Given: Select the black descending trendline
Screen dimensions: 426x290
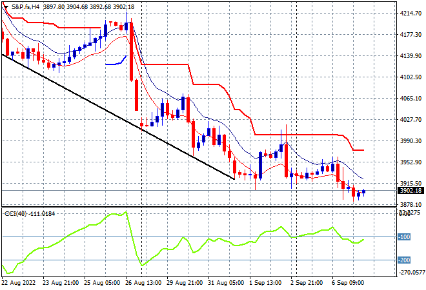Looking at the screenshot, I should (x=118, y=117).
